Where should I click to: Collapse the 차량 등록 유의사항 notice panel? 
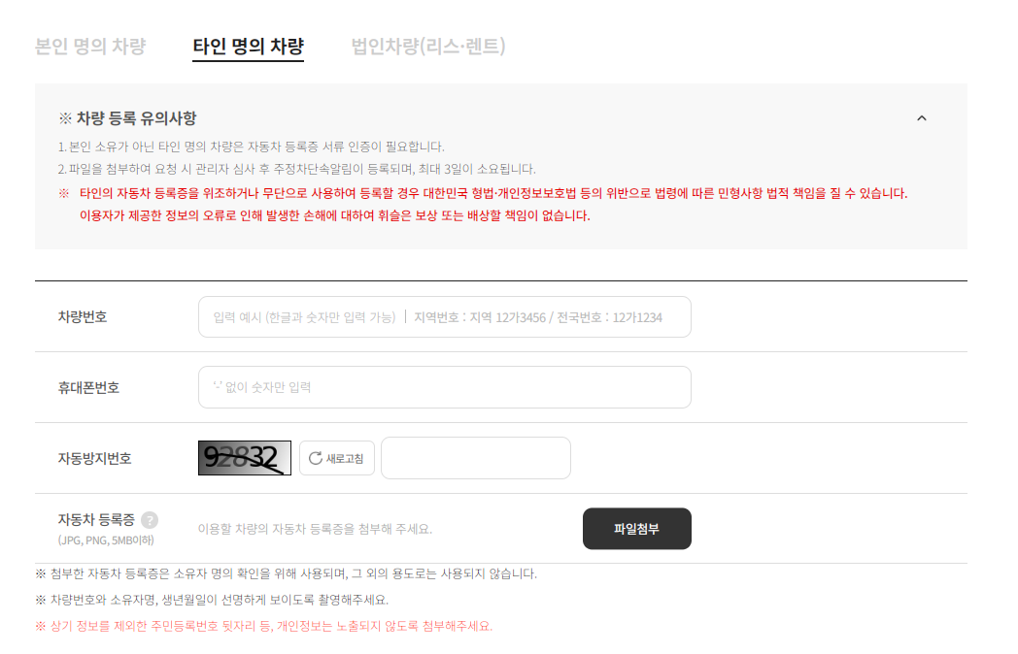pos(921,115)
